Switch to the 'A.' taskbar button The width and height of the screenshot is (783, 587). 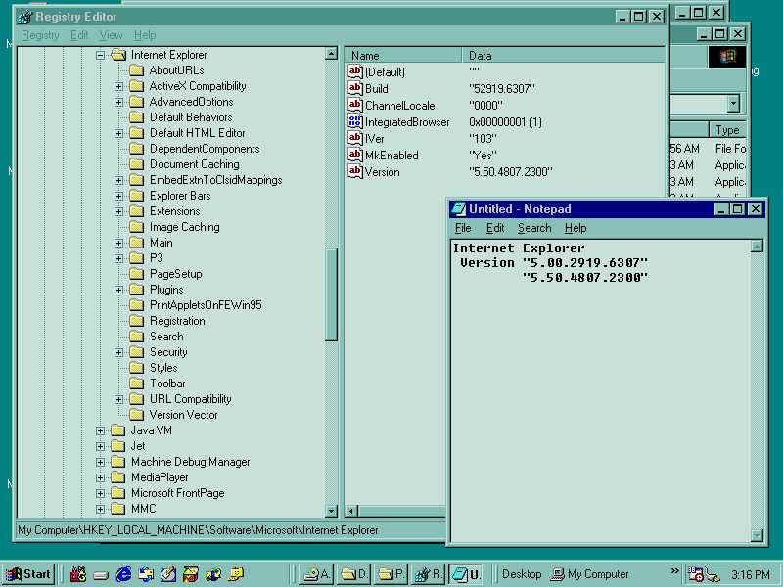click(316, 574)
